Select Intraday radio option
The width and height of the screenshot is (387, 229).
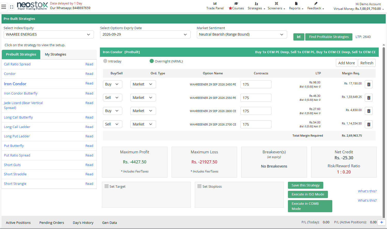pyautogui.click(x=105, y=61)
